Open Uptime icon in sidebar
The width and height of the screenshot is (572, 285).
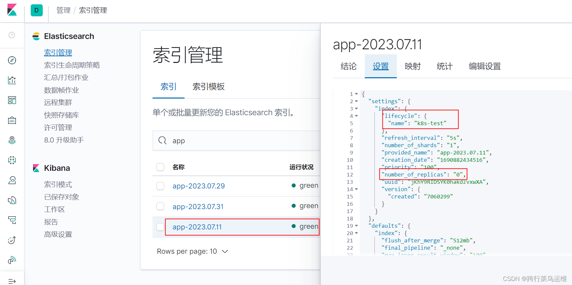(x=12, y=240)
